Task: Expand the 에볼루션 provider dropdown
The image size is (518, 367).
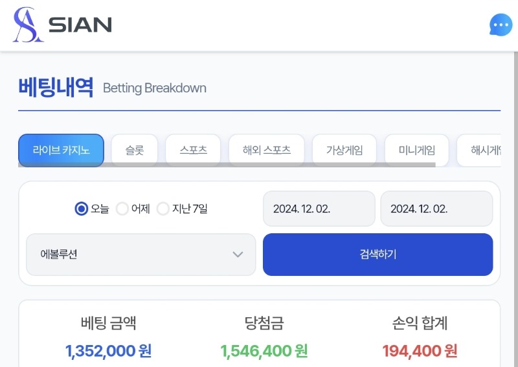Action: point(141,255)
